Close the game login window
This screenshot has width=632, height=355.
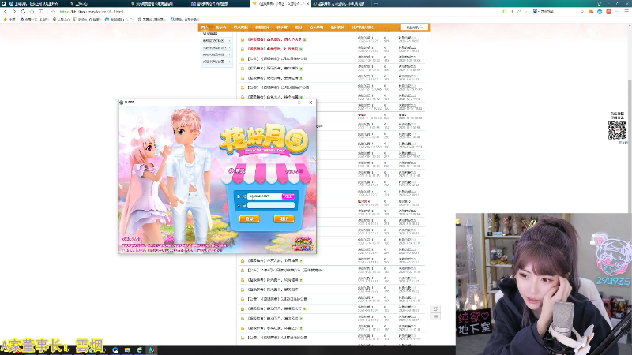coord(310,103)
